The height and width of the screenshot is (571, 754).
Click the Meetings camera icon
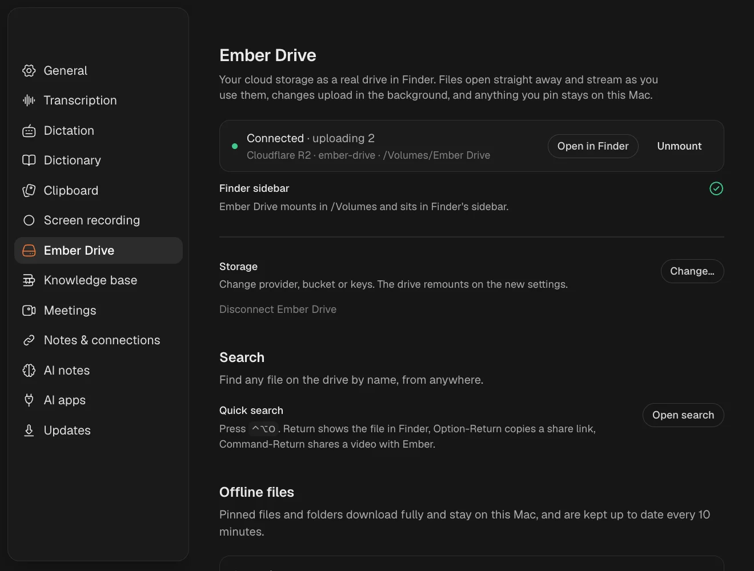click(29, 311)
